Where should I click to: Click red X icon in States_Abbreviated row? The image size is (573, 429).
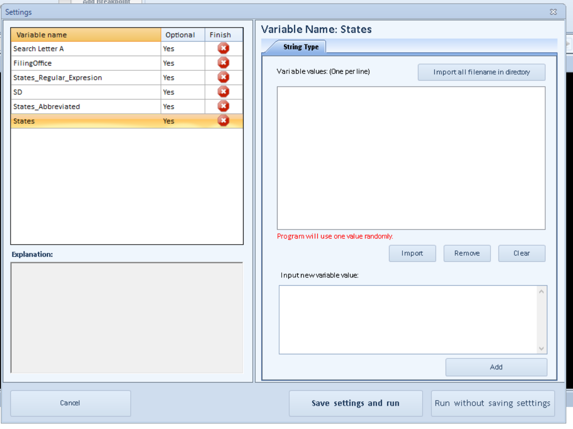tap(223, 106)
